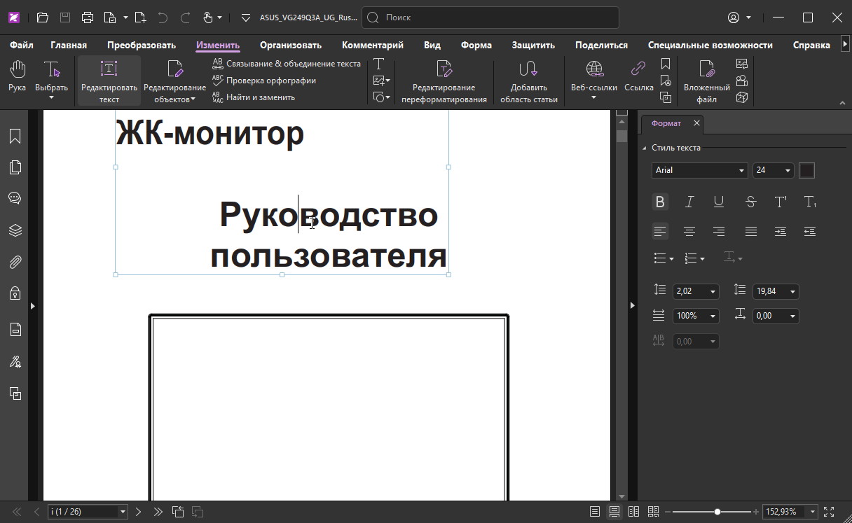
Task: Click Вложенный файл attachment tool
Action: coord(706,81)
